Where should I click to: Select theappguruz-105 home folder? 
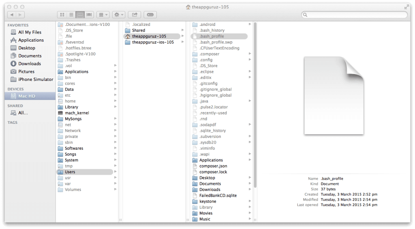coord(152,36)
